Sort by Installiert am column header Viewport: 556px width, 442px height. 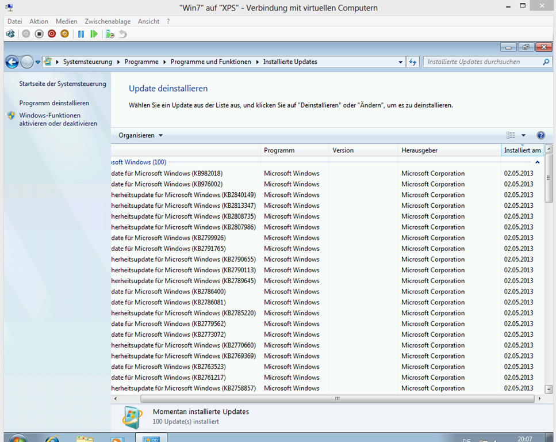pos(523,150)
